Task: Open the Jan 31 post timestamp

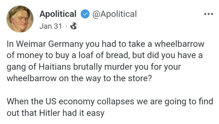Action: tap(51, 26)
